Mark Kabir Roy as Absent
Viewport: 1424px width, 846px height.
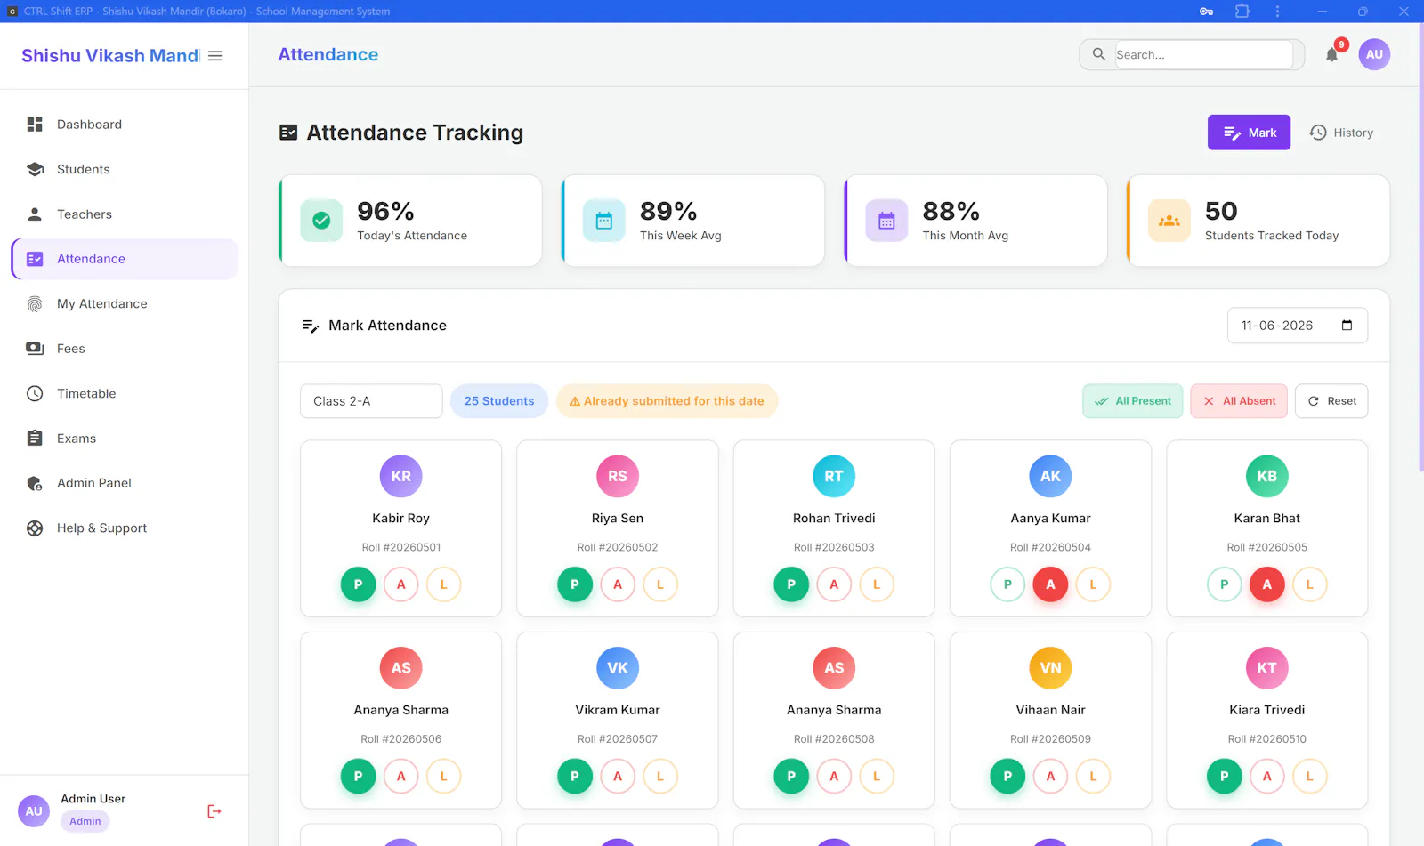(401, 584)
